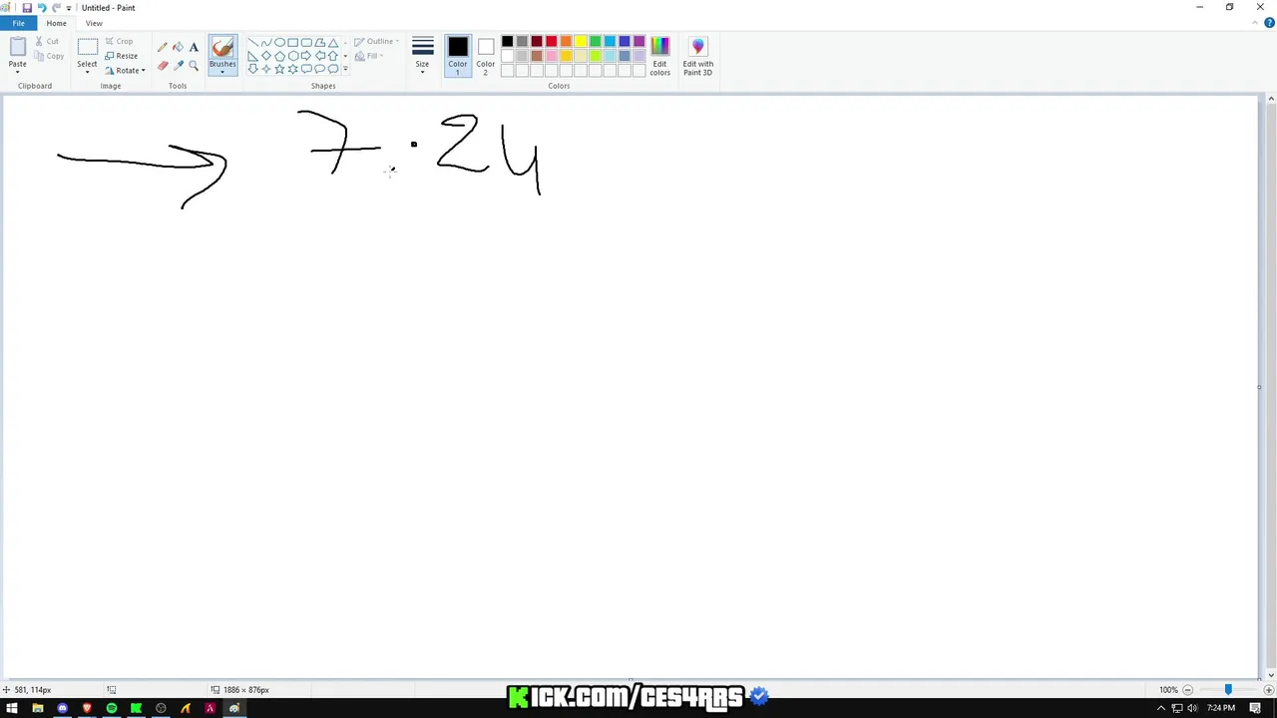The image size is (1277, 718).
Task: Click the Brushes tool icon
Action: [x=222, y=47]
